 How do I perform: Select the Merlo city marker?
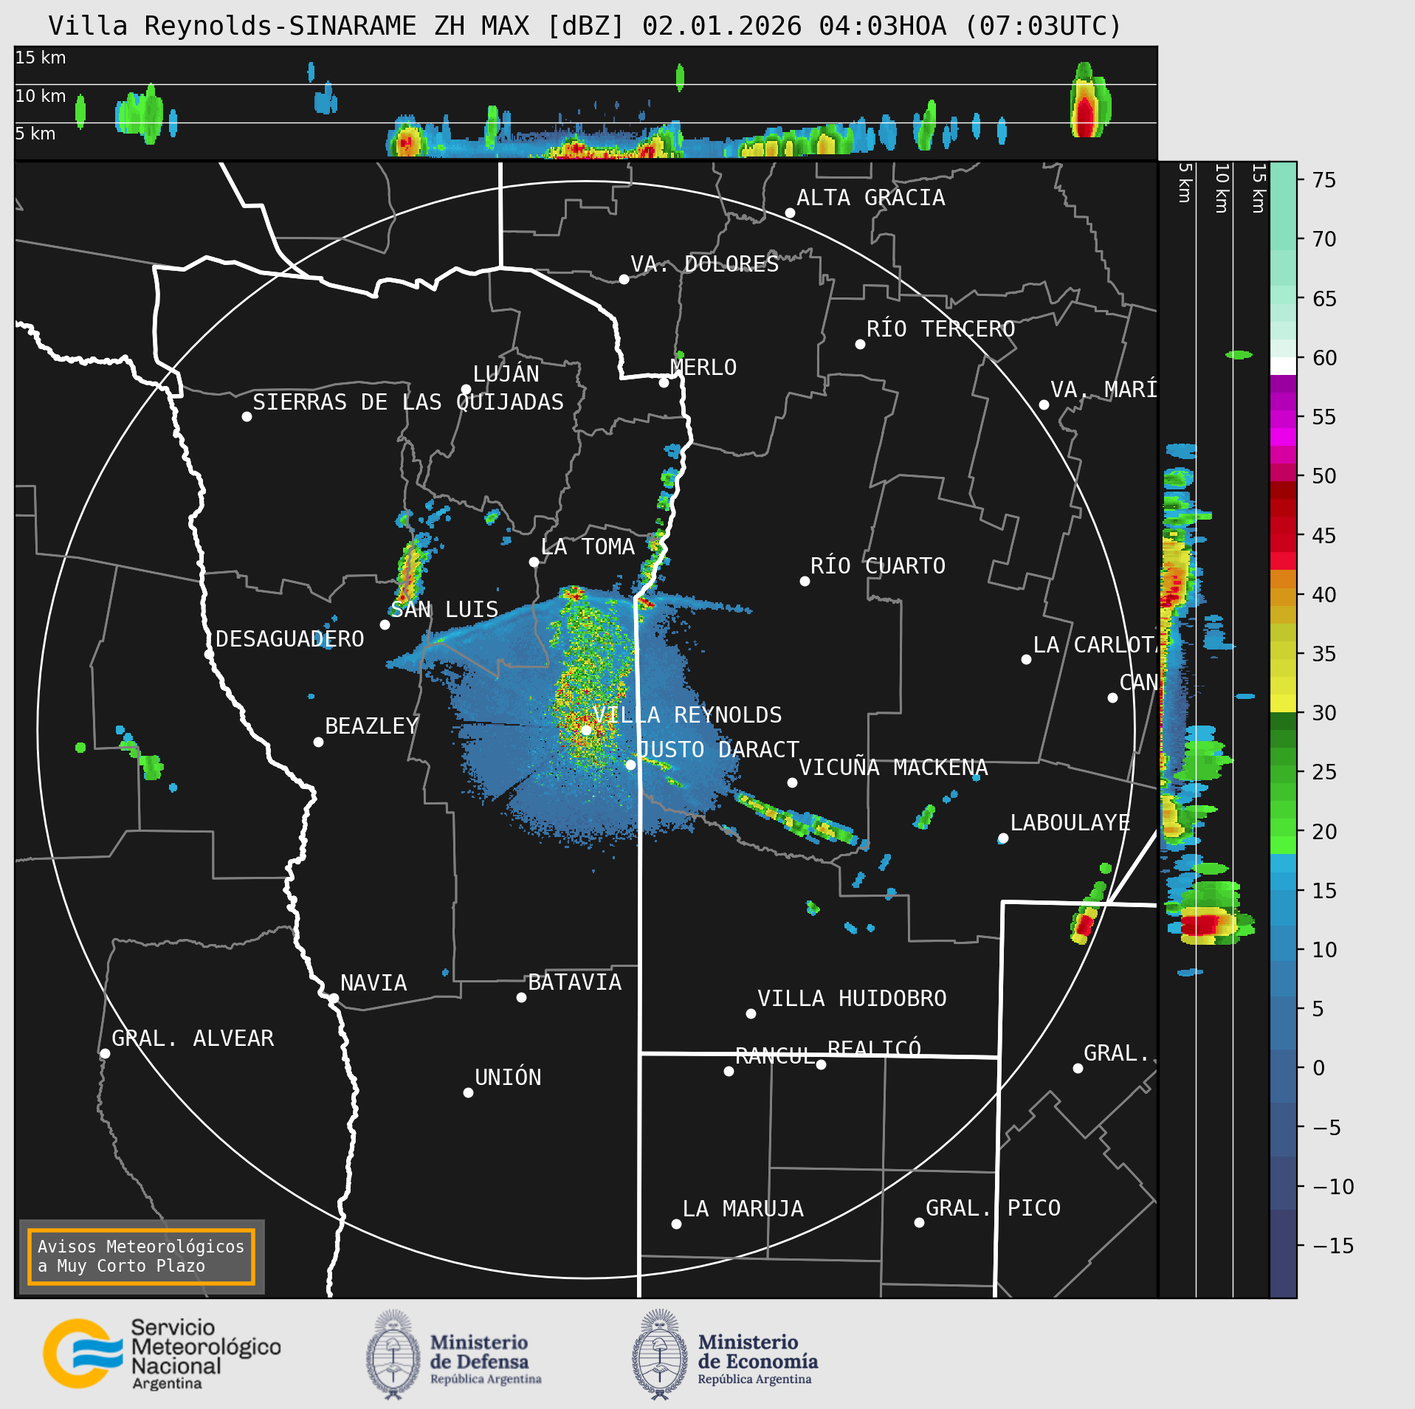click(664, 382)
